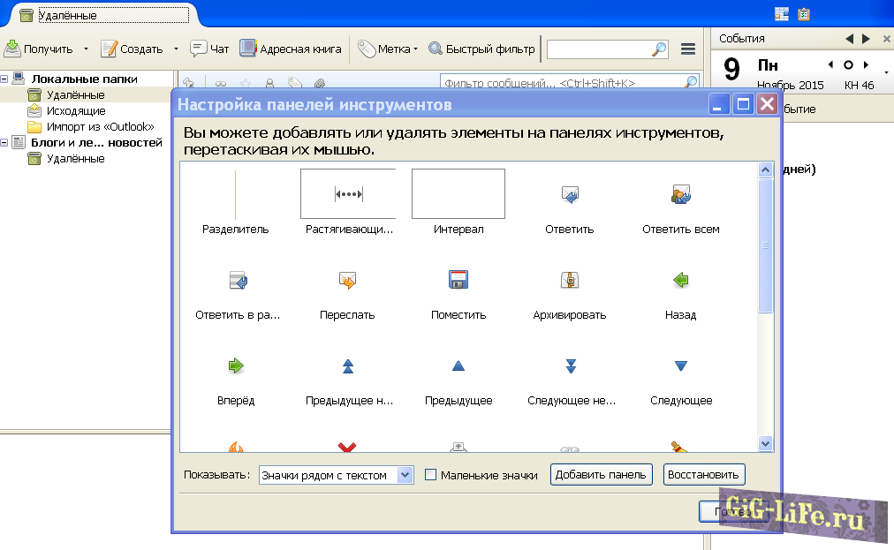Select the Save/File (Поместить) icon
The image size is (894, 550).
pos(458,281)
